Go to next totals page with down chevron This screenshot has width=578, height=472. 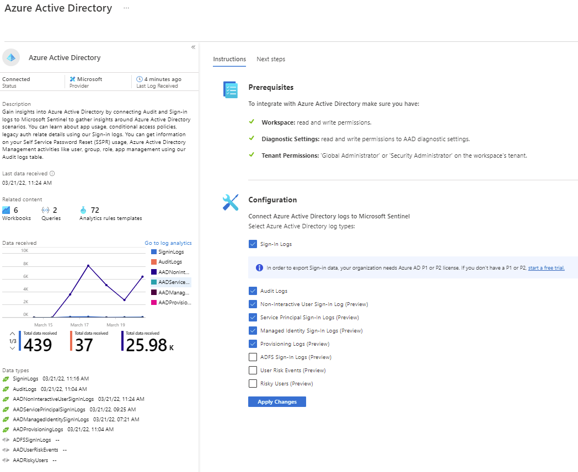pyautogui.click(x=12, y=348)
